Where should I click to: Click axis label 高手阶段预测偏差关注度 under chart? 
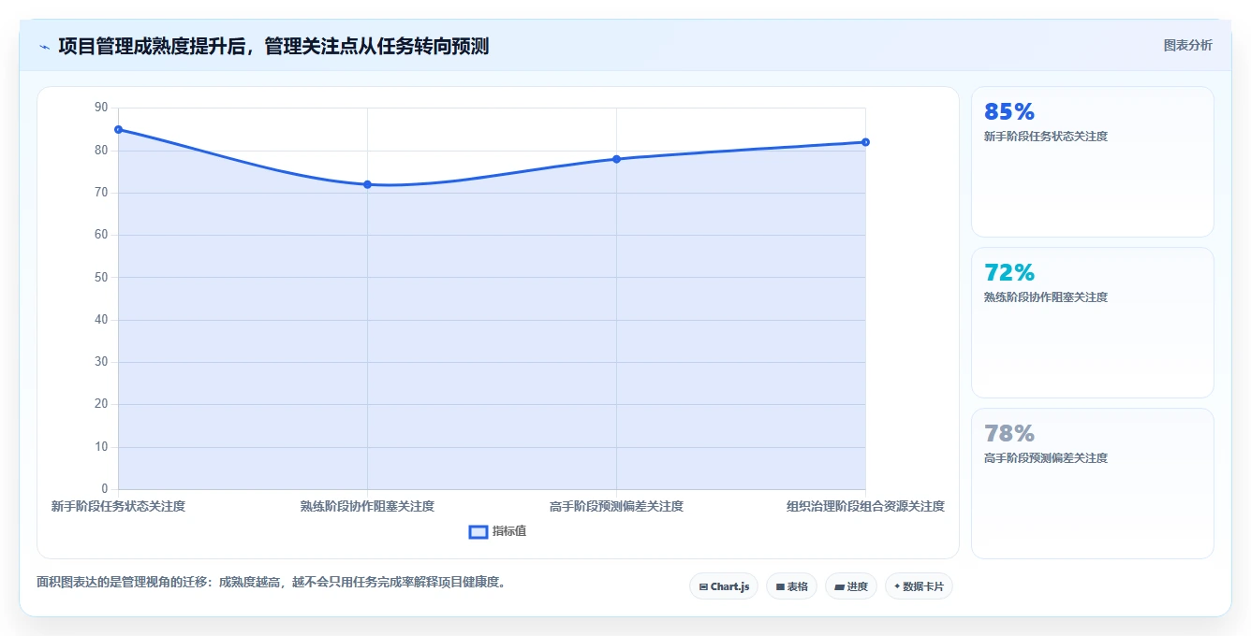(x=616, y=506)
